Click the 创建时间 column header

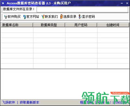click(x=113, y=25)
